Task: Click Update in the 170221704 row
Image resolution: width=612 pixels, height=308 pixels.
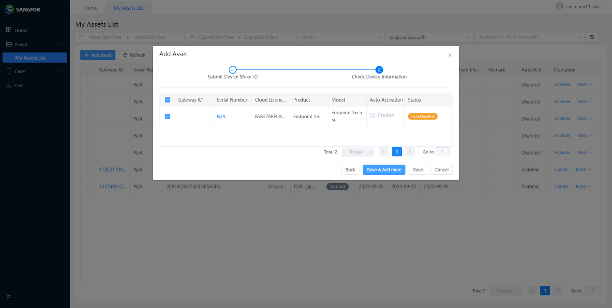Action: tap(561, 169)
